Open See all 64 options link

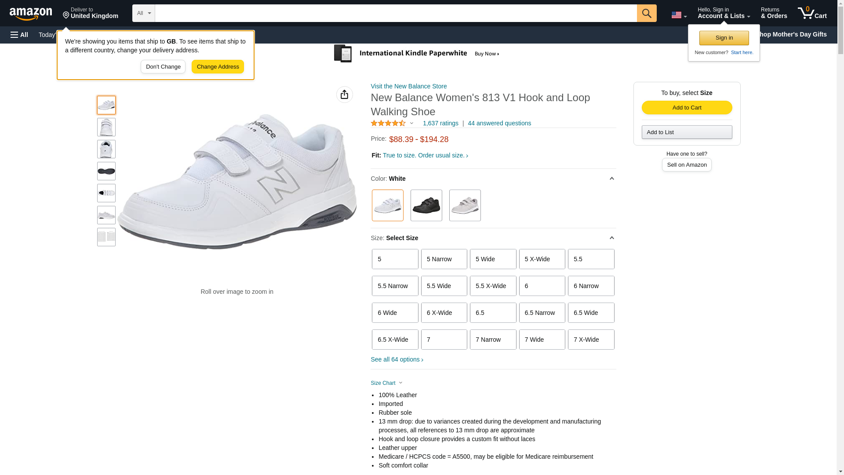pyautogui.click(x=397, y=360)
